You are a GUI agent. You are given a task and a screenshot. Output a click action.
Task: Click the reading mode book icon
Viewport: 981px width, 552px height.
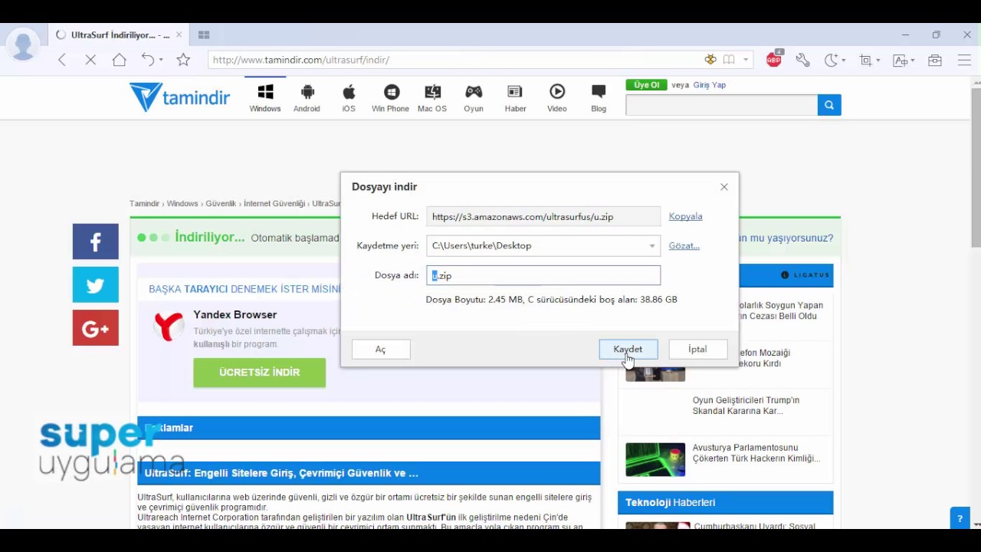pyautogui.click(x=729, y=60)
